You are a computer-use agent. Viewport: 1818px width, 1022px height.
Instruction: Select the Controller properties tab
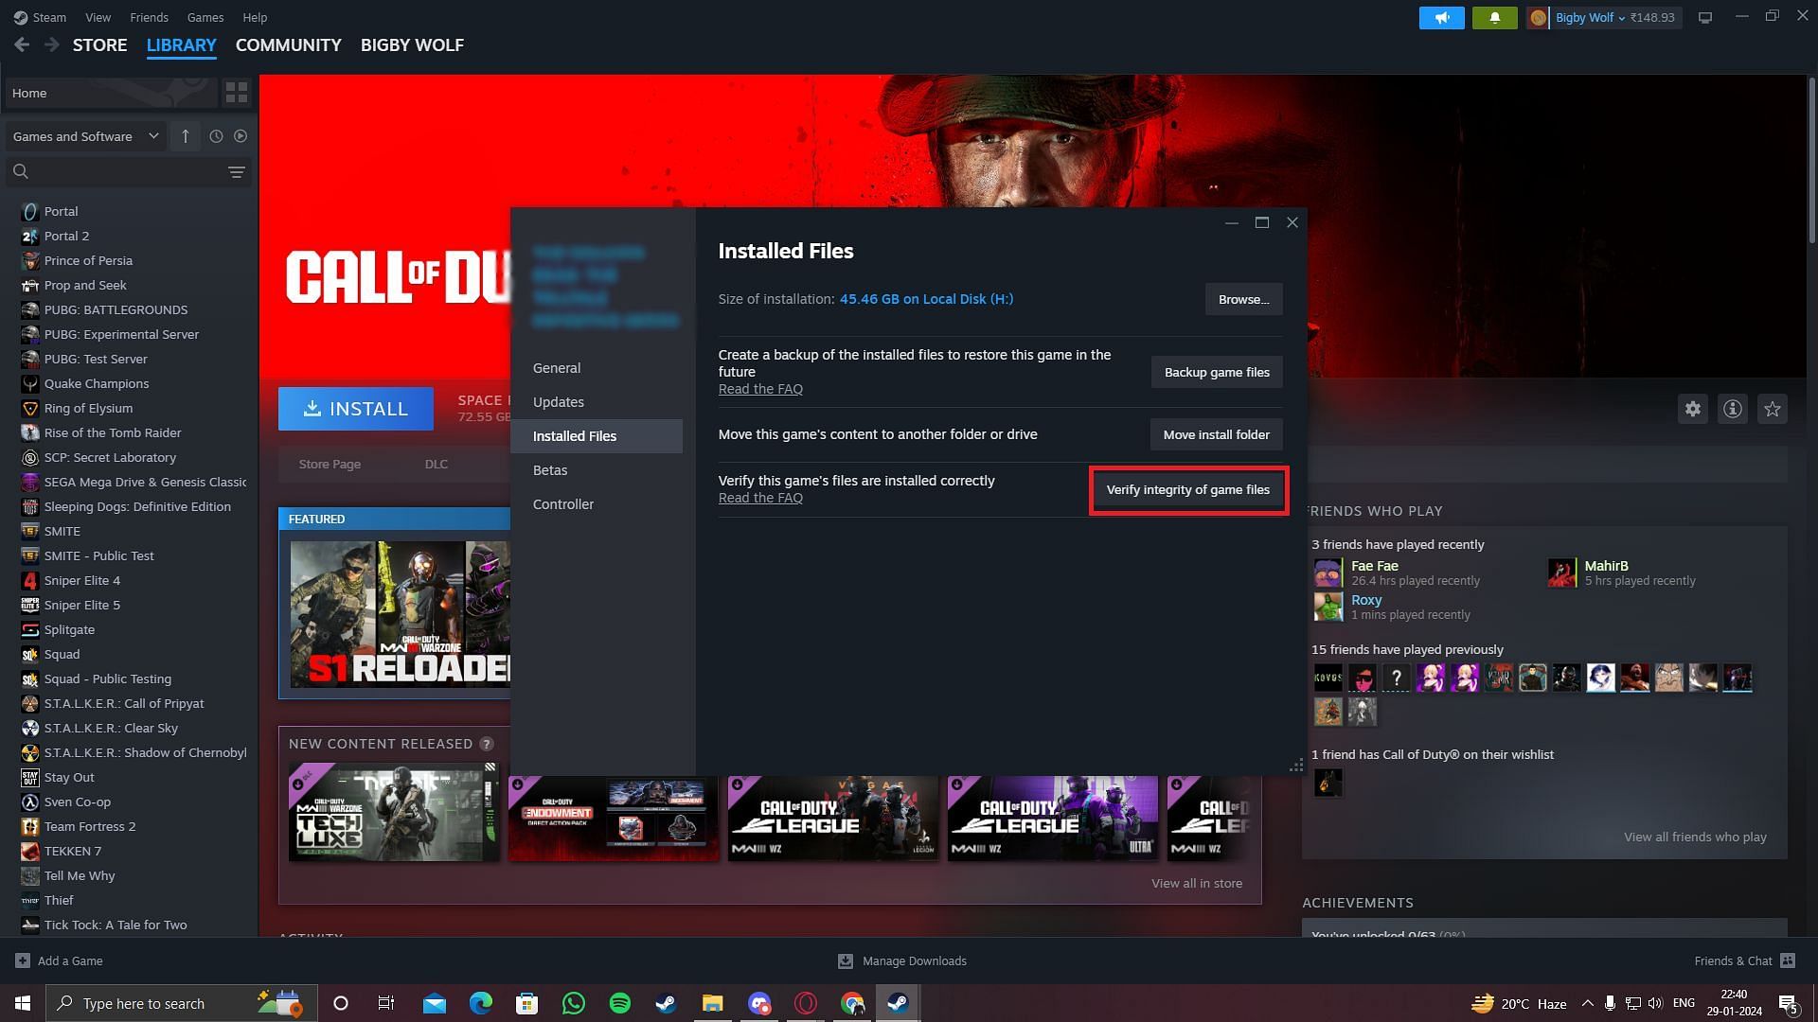(597, 504)
